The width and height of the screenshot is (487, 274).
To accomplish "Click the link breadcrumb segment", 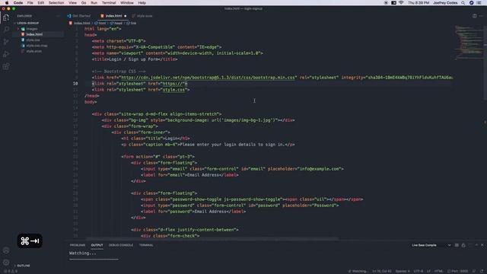I will click(x=132, y=23).
